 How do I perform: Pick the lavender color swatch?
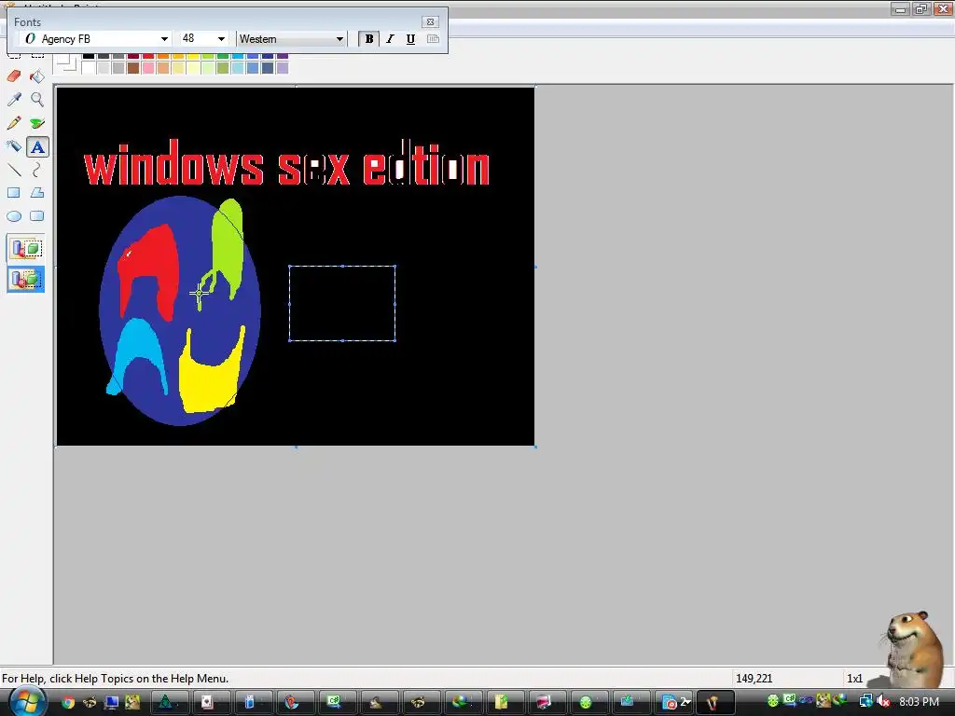(x=283, y=67)
